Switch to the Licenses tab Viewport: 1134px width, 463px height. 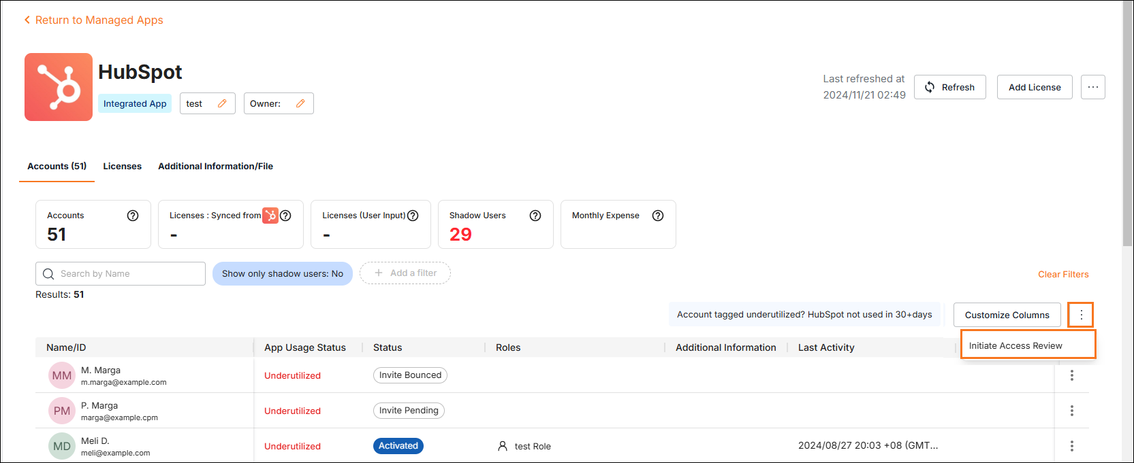123,166
